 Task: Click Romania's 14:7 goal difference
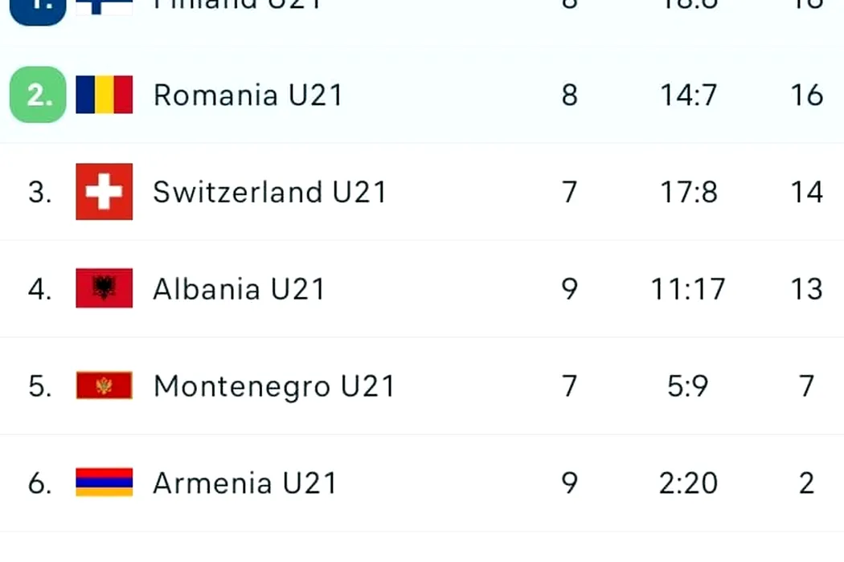point(688,96)
